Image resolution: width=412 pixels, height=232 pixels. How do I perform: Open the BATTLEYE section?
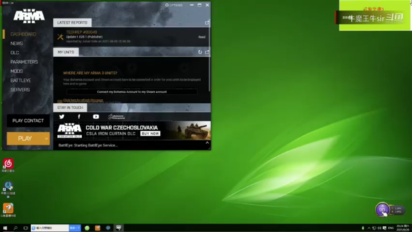[21, 81]
